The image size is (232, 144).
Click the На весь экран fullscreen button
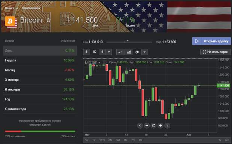(216, 52)
